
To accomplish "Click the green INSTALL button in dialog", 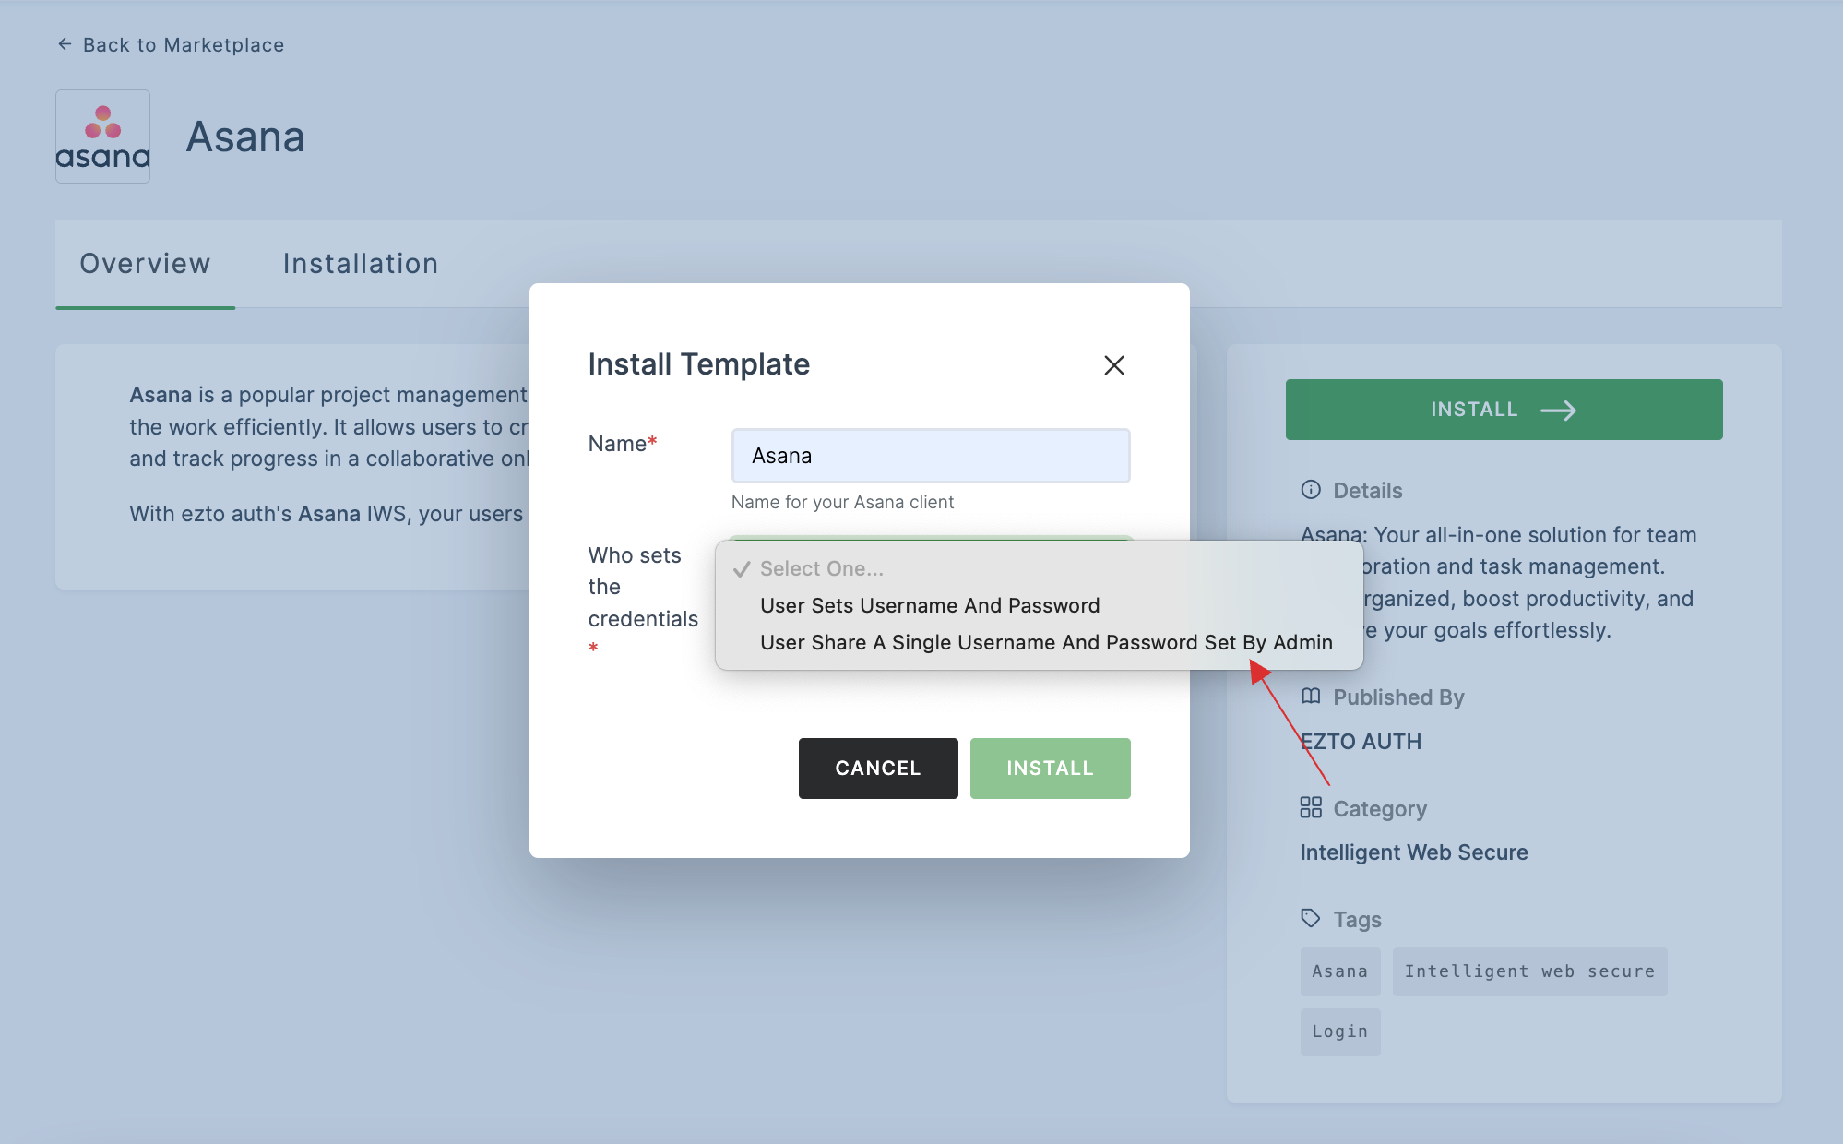I will click(x=1050, y=767).
